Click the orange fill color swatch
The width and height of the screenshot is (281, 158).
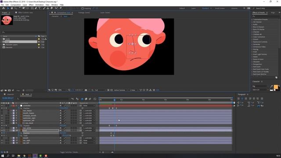(276, 87)
